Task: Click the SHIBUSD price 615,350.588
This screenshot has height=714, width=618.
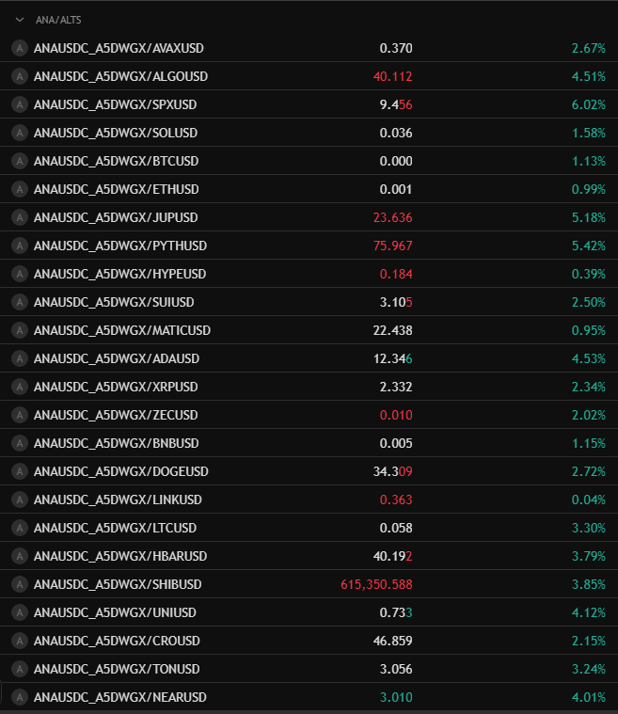Action: (x=376, y=584)
